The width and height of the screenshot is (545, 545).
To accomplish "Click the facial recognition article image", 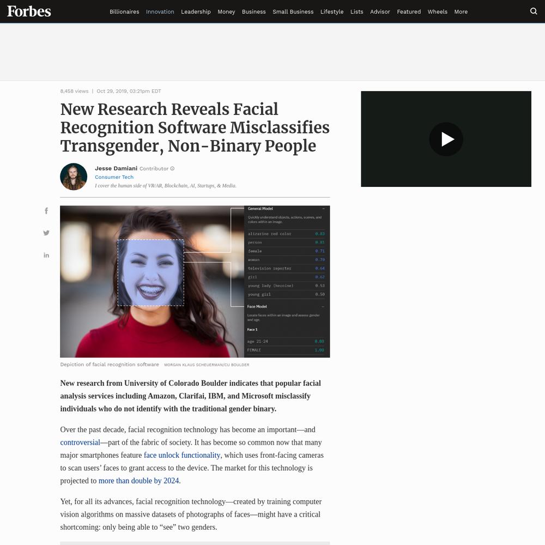I will click(x=195, y=282).
